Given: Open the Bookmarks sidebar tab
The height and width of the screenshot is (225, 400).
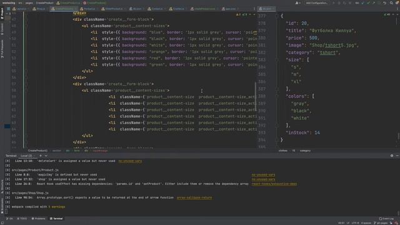Looking at the screenshot, I should [x=2, y=206].
